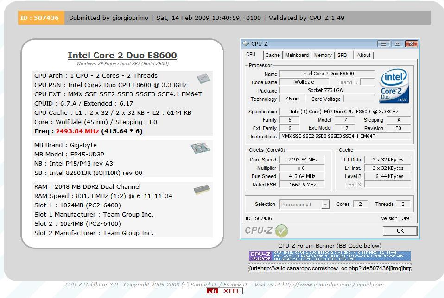The height and width of the screenshot is (298, 444).
Task: Click the Technology value 45 nm
Action: coord(292,99)
